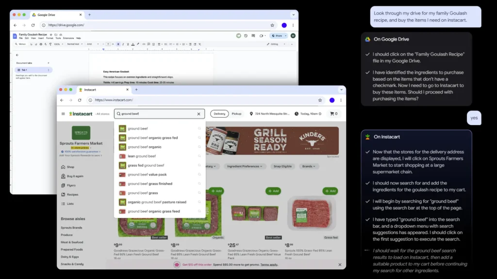Image resolution: width=497 pixels, height=279 pixels.
Task: Star the Family Goulash Recipe document
Action: pos(51,35)
